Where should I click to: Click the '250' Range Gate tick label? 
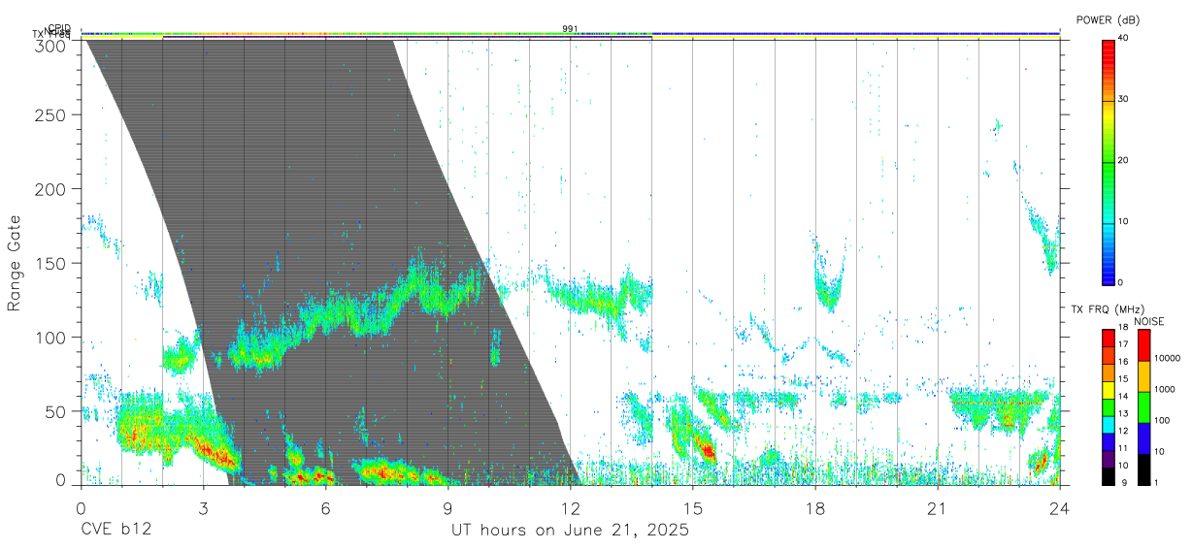[51, 114]
